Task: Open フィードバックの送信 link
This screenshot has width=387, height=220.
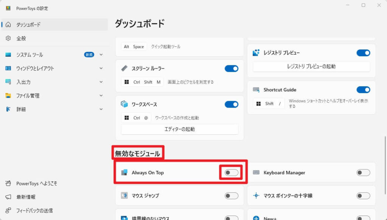Action: (x=54, y=211)
